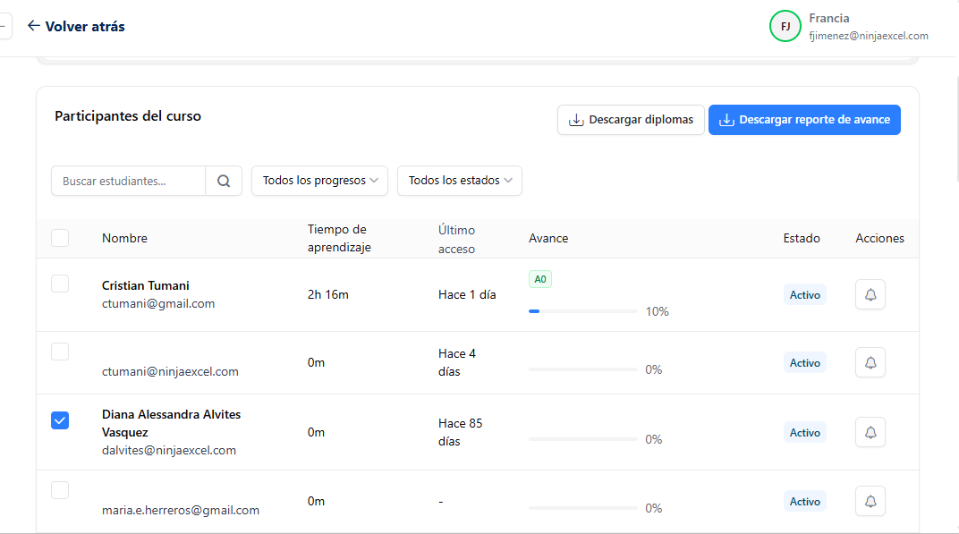Click the FJ user avatar
959x534 pixels.
[x=785, y=26]
